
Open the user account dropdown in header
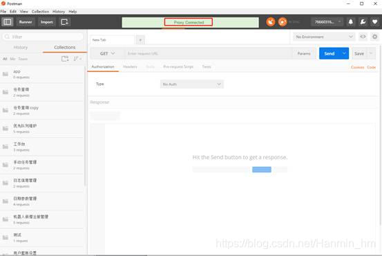pos(327,22)
